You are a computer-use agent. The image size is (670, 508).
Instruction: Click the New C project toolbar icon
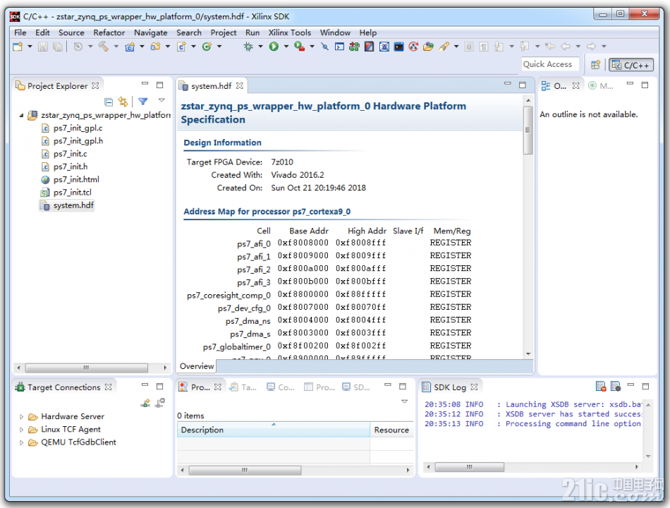(x=130, y=46)
